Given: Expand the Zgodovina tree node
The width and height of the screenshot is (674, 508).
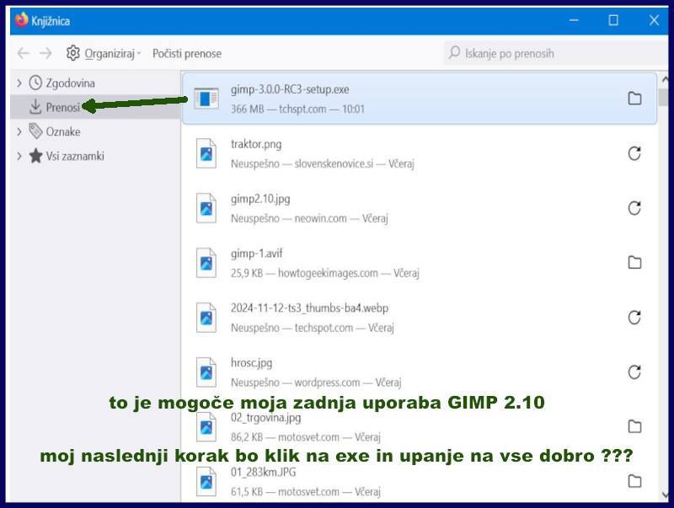Looking at the screenshot, I should tap(19, 83).
